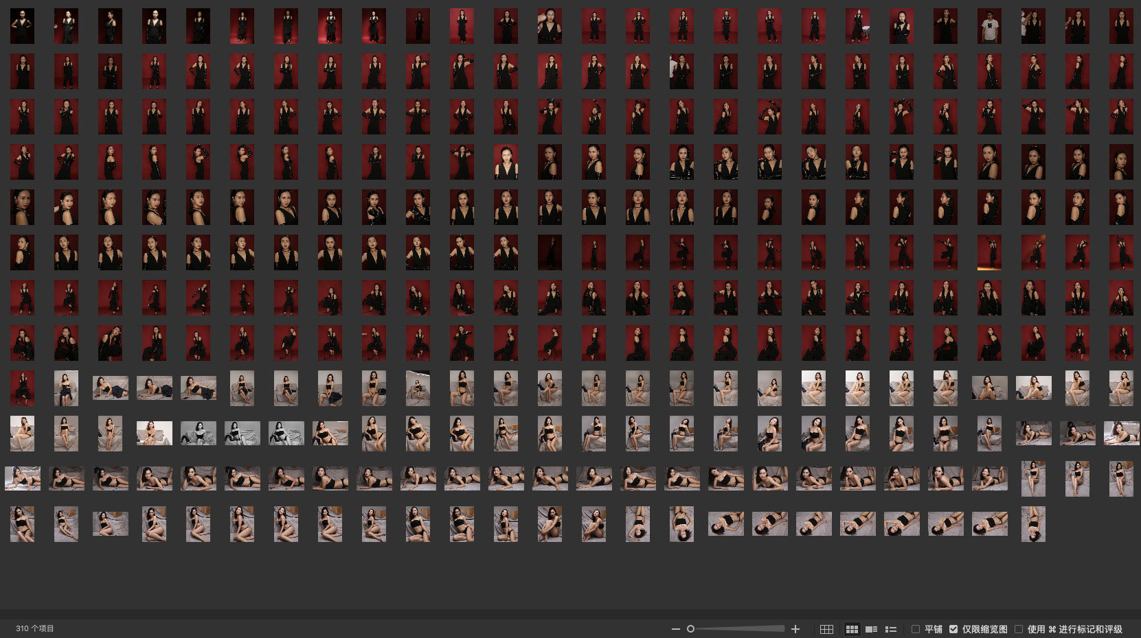Enable 使用 ⌘ 进行标记和评级 checkbox
Viewport: 1141px width, 638px height.
(x=1019, y=629)
